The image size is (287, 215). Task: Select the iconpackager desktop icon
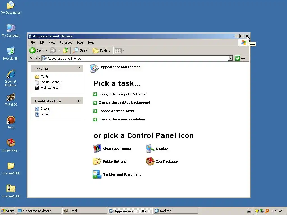pyautogui.click(x=11, y=143)
